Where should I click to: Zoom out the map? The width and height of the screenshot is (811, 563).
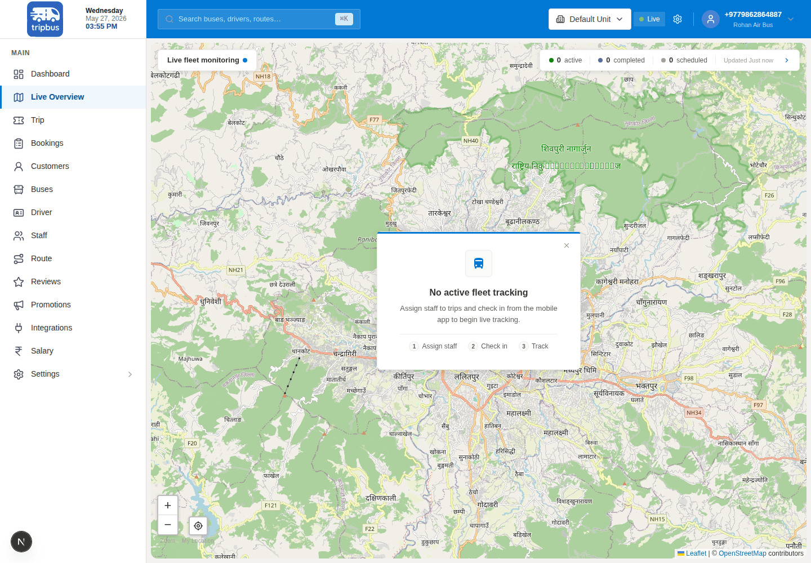pyautogui.click(x=168, y=525)
